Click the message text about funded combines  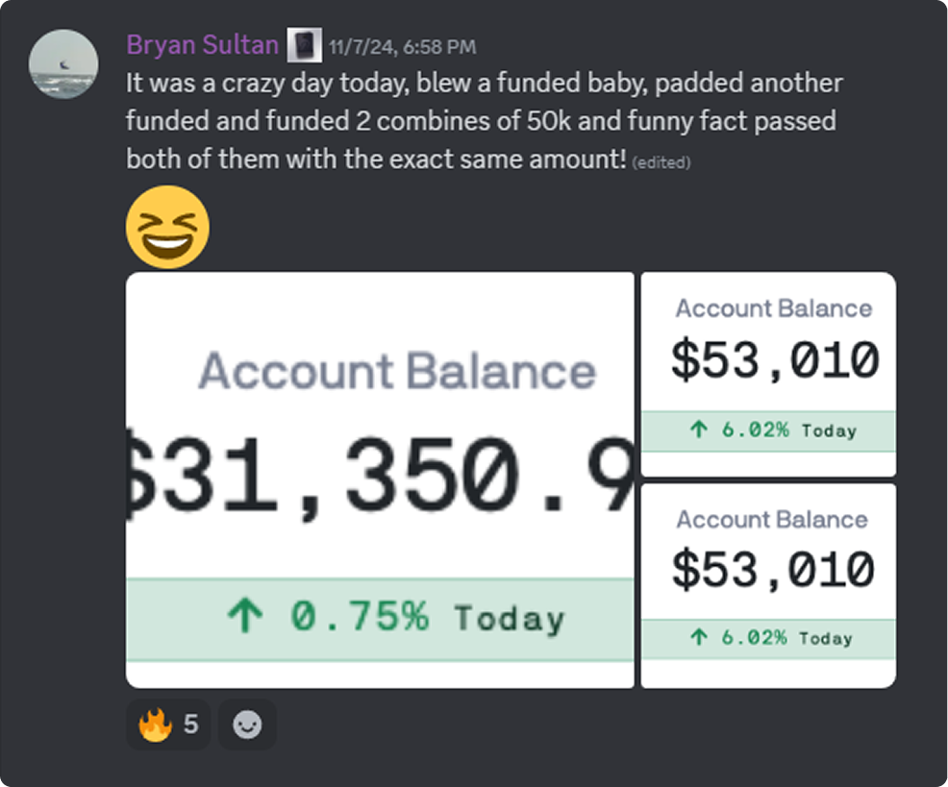pos(485,121)
